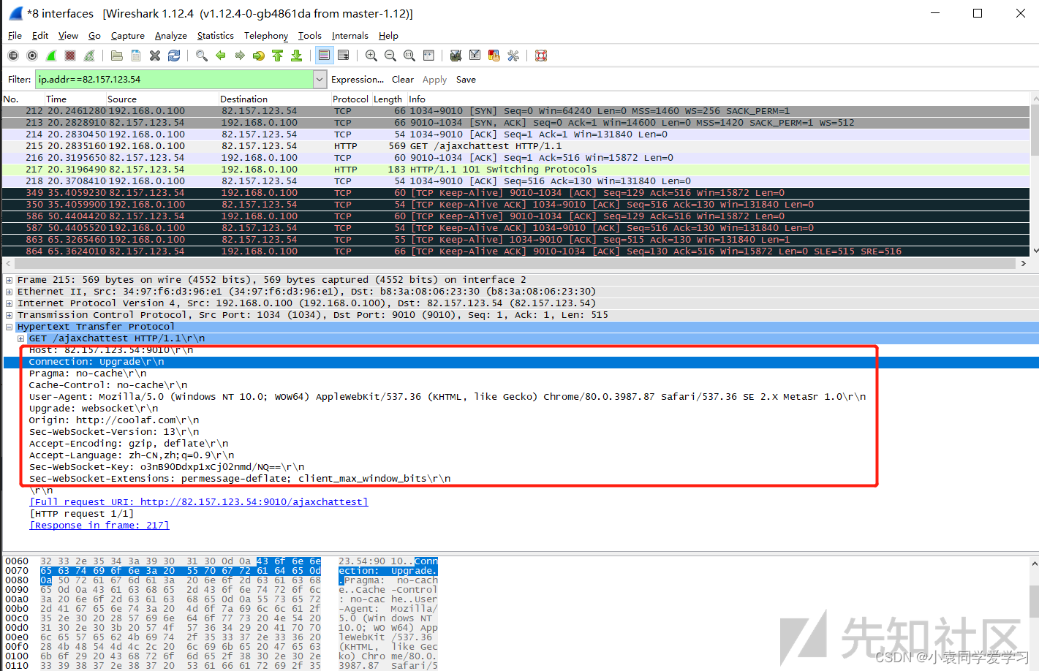Screen dimensions: 1039x671
Task: Select packet 217 Switching Protocols row
Action: (516, 170)
